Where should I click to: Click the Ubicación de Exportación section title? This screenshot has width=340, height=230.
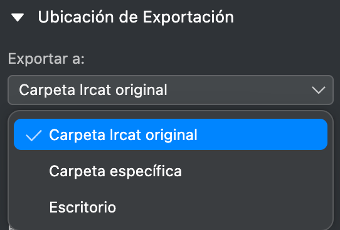[x=135, y=17]
